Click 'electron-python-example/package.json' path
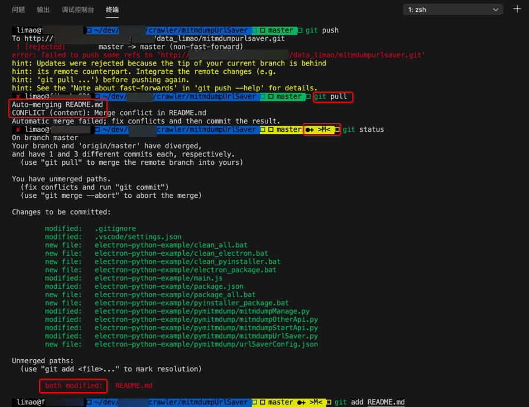This screenshot has width=529, height=407. pyautogui.click(x=169, y=286)
